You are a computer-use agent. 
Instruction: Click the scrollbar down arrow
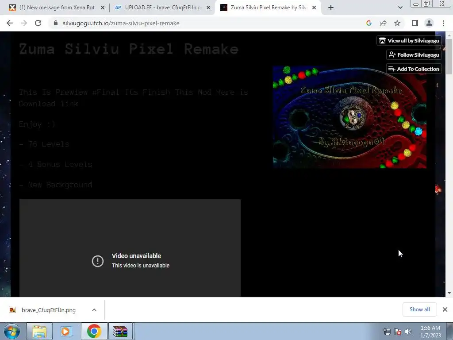[x=449, y=293]
